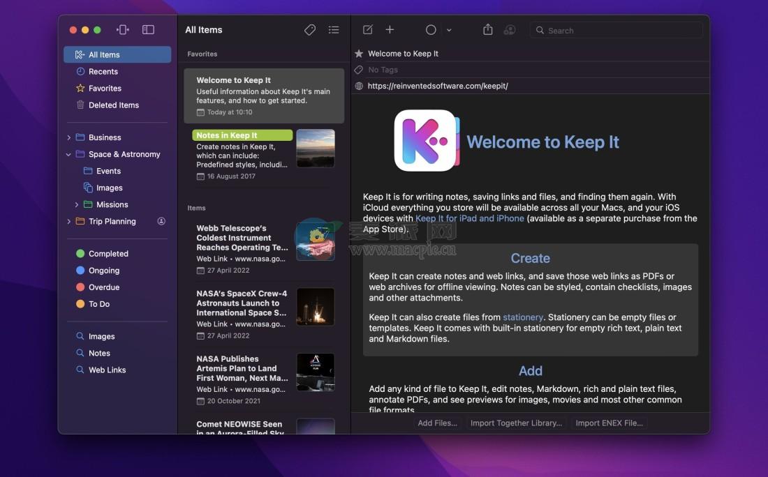This screenshot has height=477, width=768.
Task: Select the Webb Telescope's Coldest Instrument item
Action: coord(264,248)
